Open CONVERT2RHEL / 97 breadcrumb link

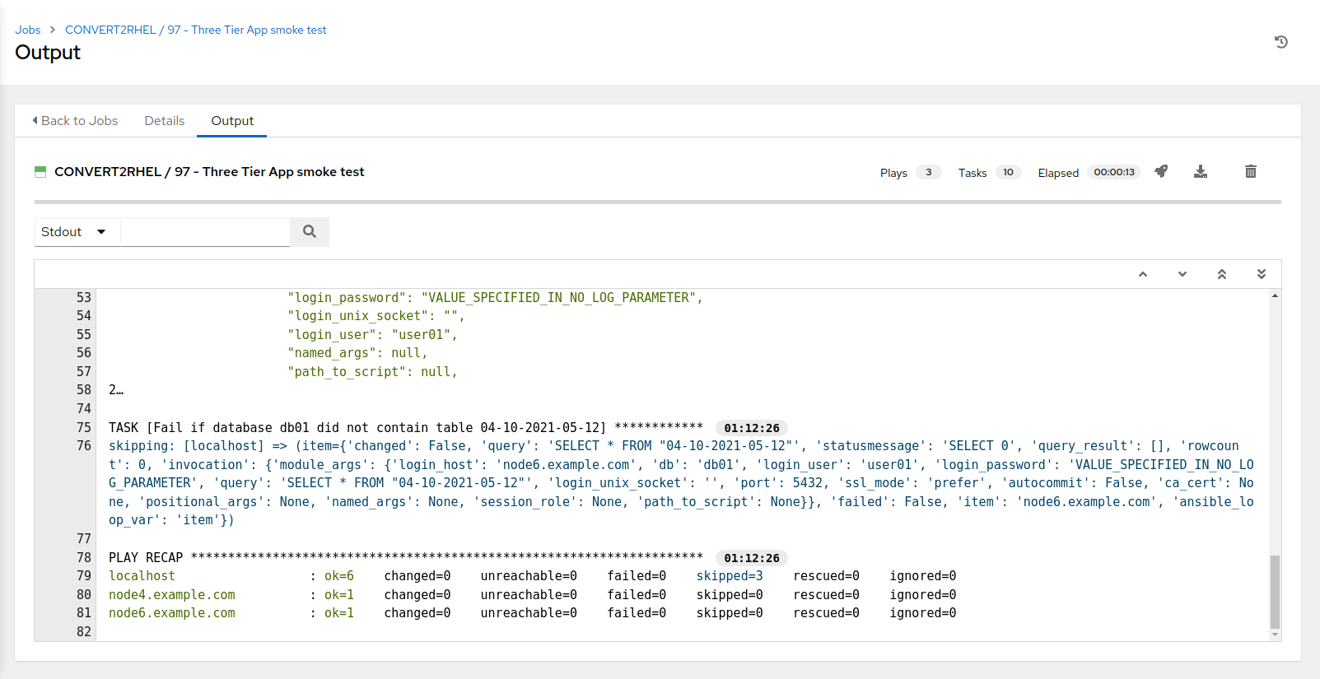[196, 30]
